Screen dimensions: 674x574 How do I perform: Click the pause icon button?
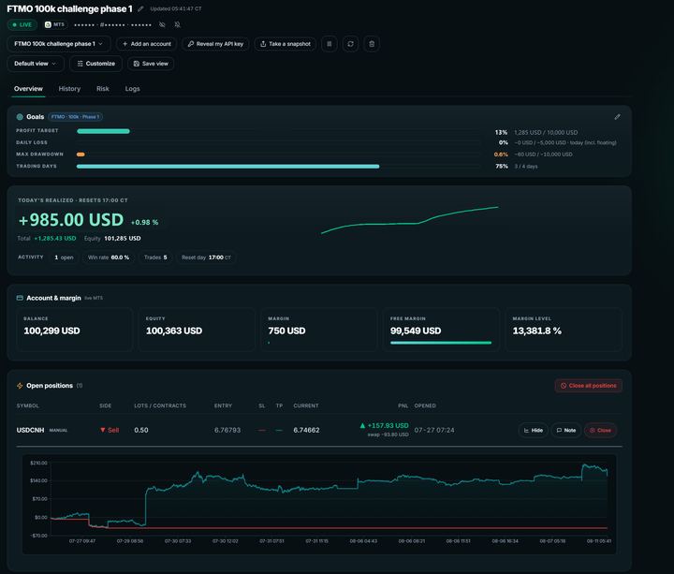[330, 44]
